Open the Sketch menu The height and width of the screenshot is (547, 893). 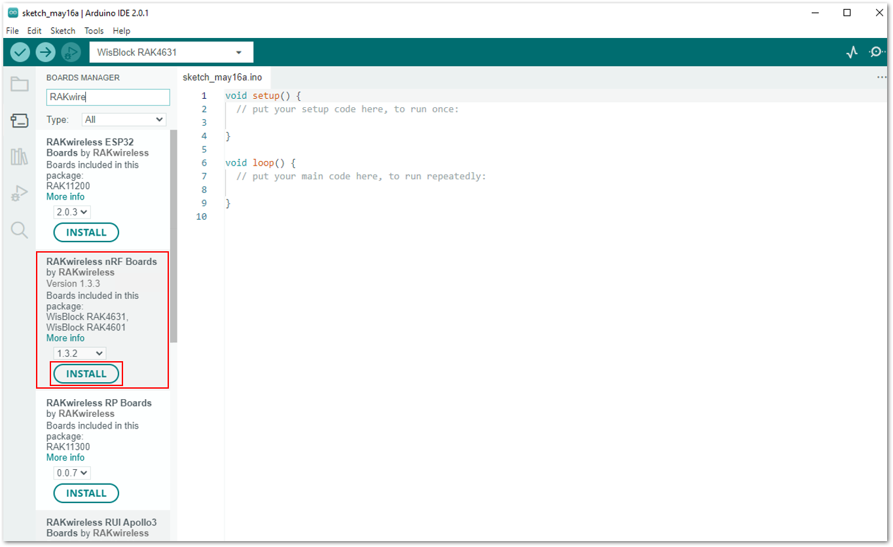(63, 31)
